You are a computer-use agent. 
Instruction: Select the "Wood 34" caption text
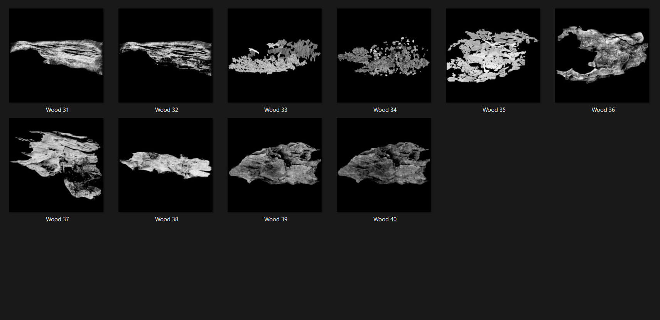(385, 110)
